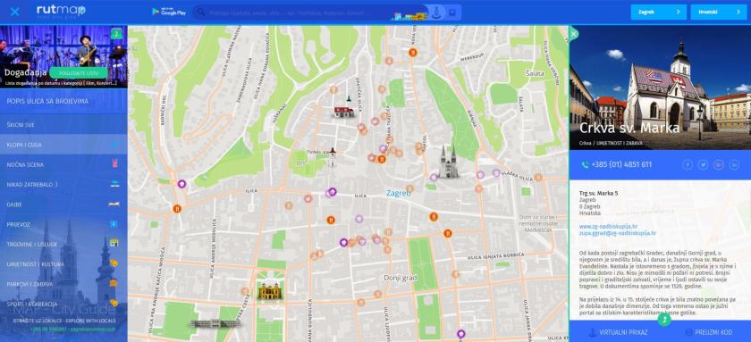Viewport: 751px width, 342px height.
Task: Collapse the Crkva sv. Marka detail panel
Action: pyautogui.click(x=574, y=34)
